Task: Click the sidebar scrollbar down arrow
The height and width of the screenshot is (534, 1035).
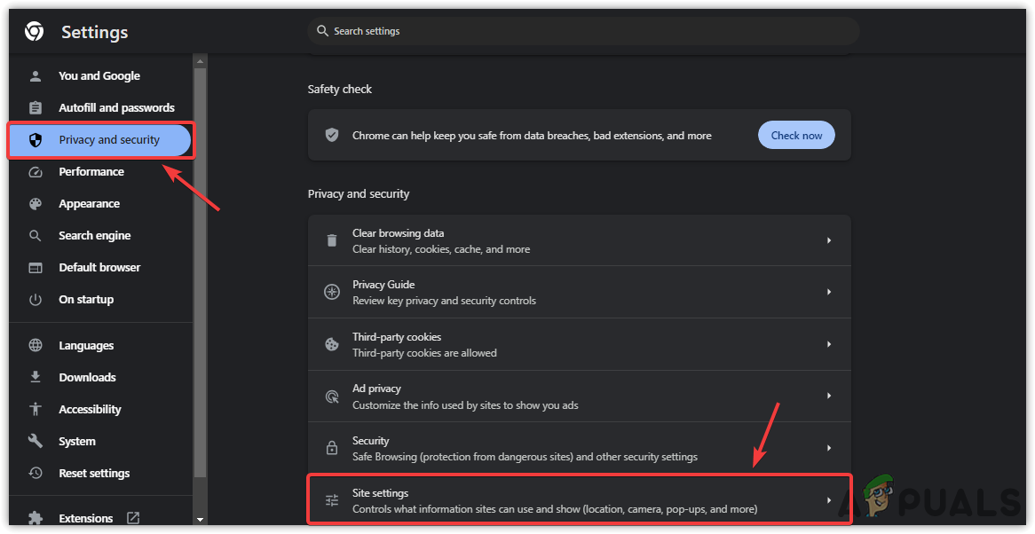Action: click(x=200, y=519)
